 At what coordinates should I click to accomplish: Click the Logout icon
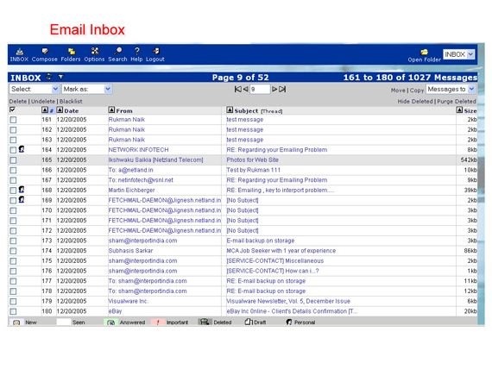(x=155, y=51)
